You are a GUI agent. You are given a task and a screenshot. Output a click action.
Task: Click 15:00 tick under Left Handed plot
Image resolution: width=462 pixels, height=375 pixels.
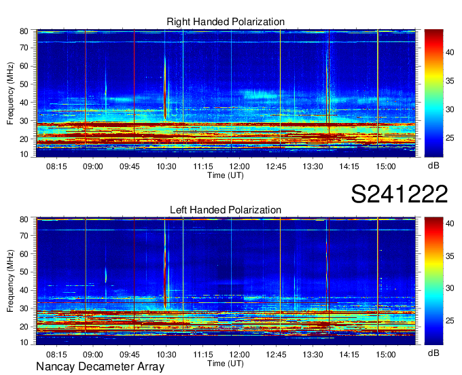pos(386,355)
